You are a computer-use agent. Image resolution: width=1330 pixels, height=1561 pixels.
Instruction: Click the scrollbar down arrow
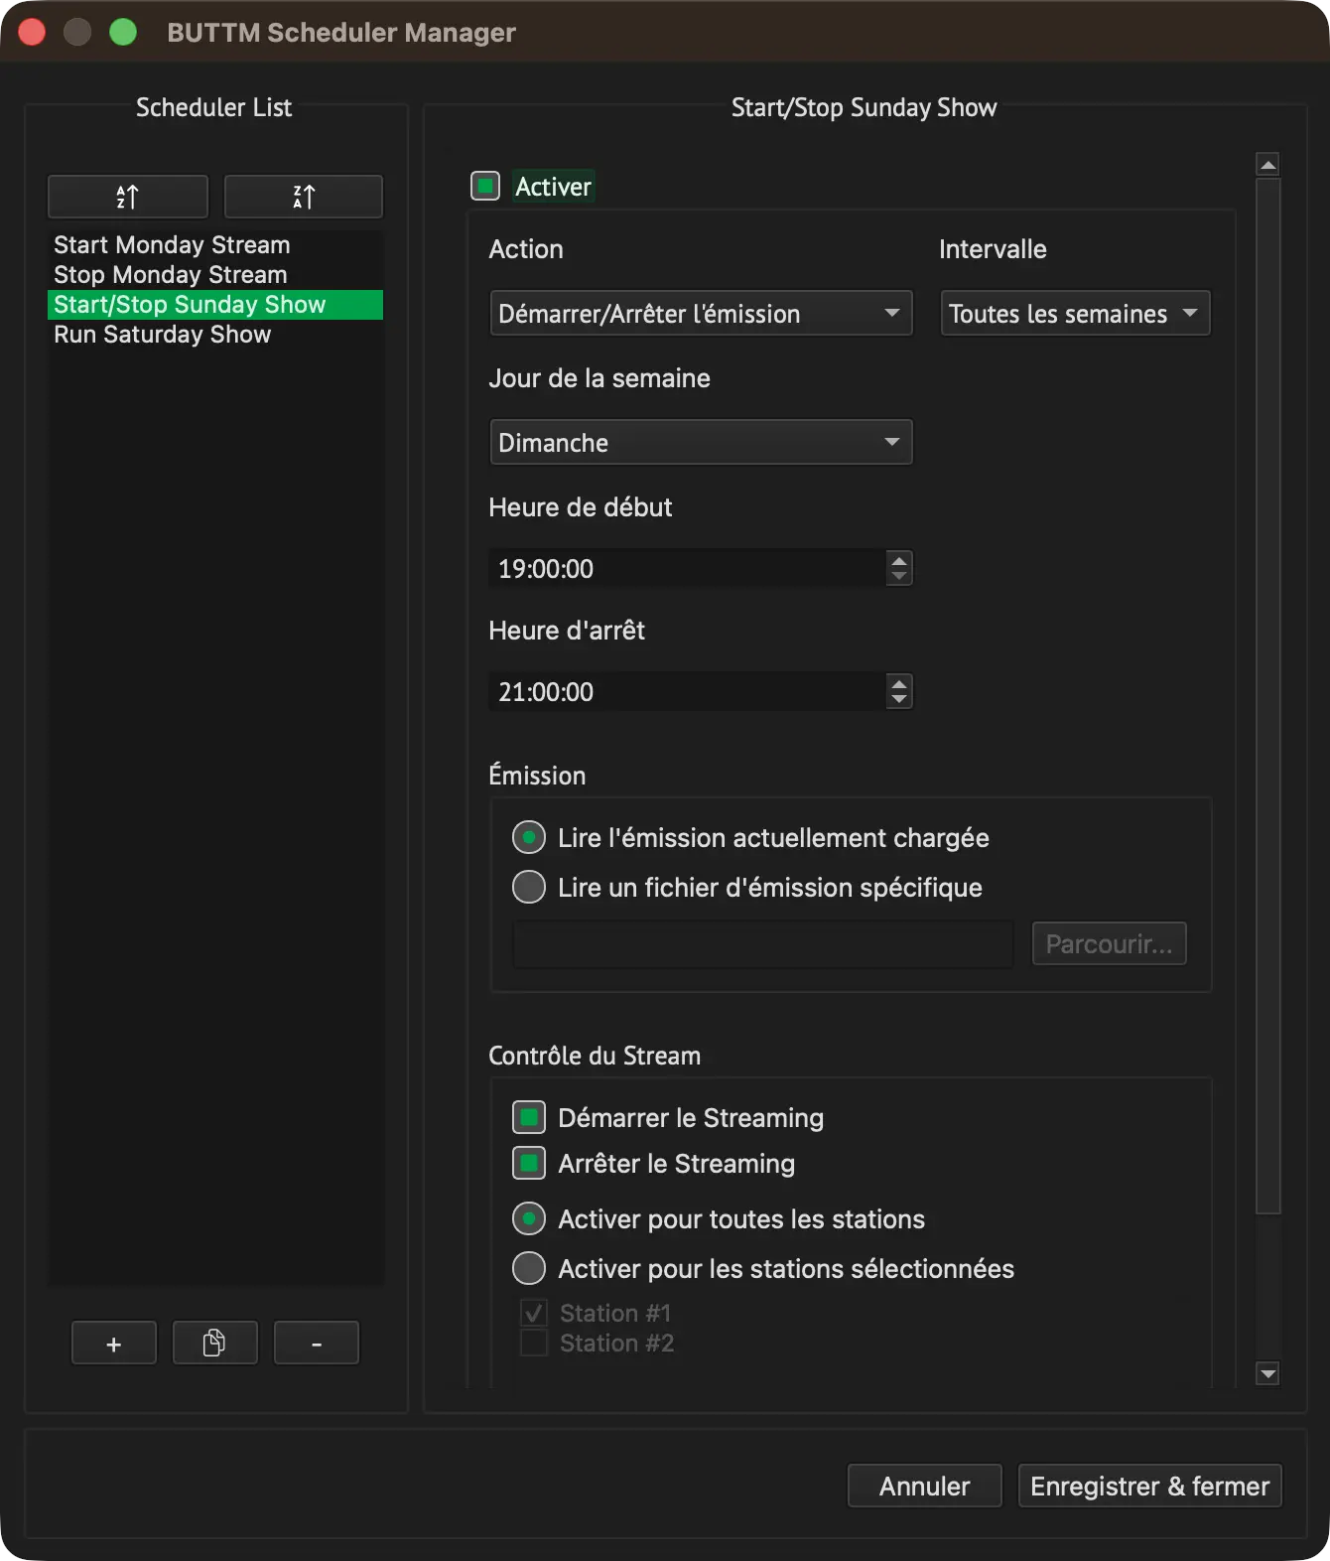tap(1267, 1373)
